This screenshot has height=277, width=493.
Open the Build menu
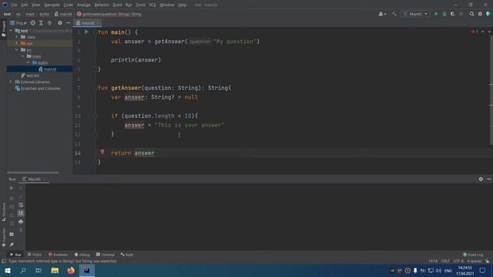tap(117, 5)
